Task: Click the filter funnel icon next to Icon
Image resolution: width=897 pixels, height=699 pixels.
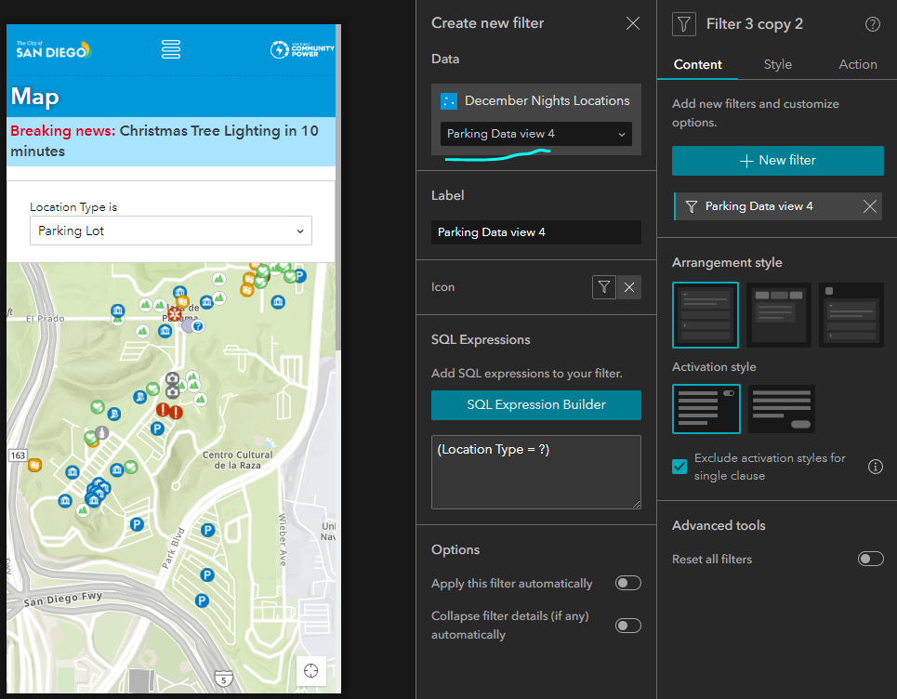Action: (x=603, y=287)
